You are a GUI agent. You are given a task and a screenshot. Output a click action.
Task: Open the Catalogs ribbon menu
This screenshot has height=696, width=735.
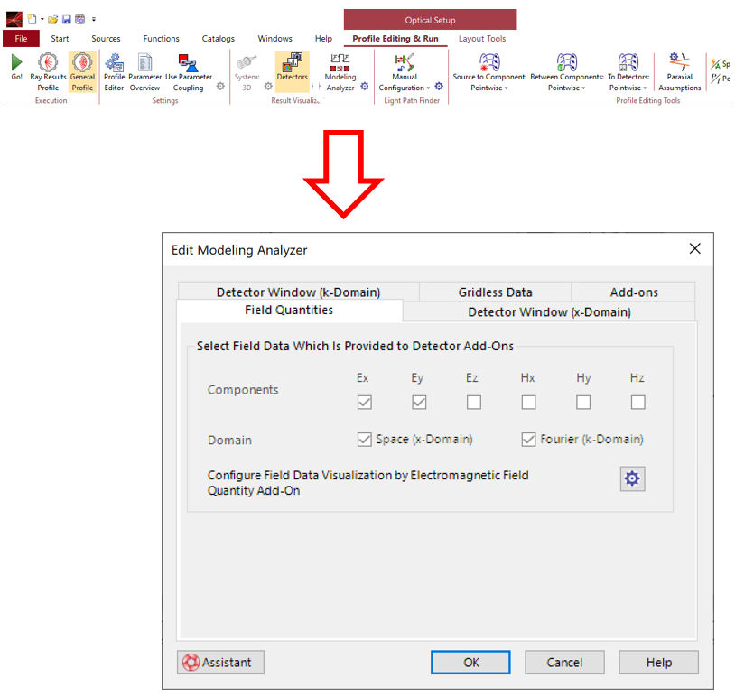coord(218,39)
